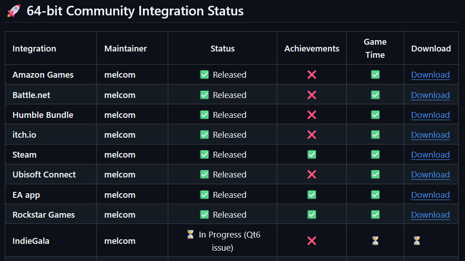Screen dimensions: 465x261
Task: Click the IndieGala game time hourglass
Action: (x=375, y=241)
